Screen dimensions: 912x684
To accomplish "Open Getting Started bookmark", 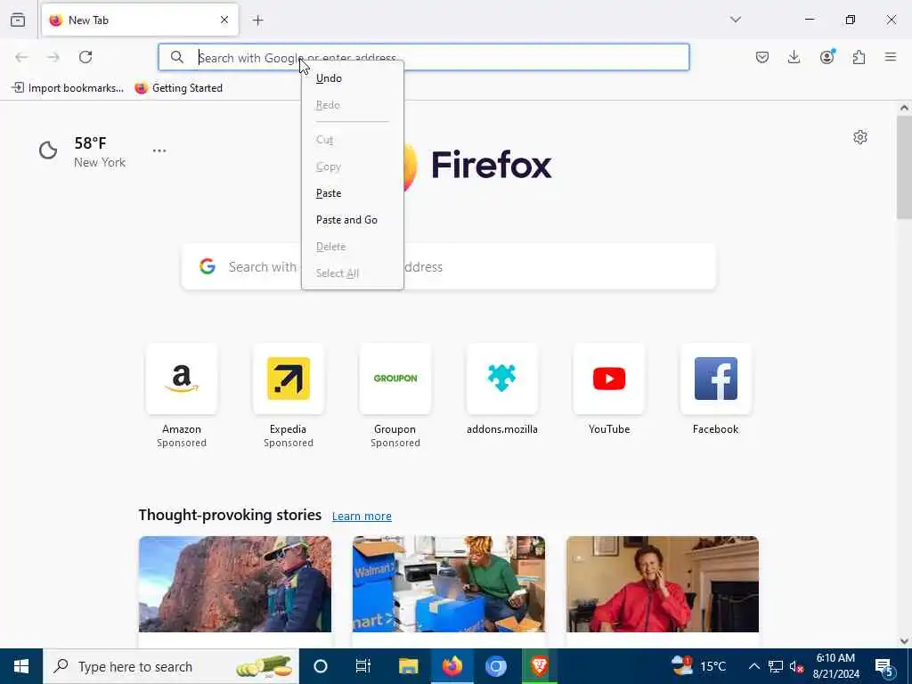I will point(178,88).
